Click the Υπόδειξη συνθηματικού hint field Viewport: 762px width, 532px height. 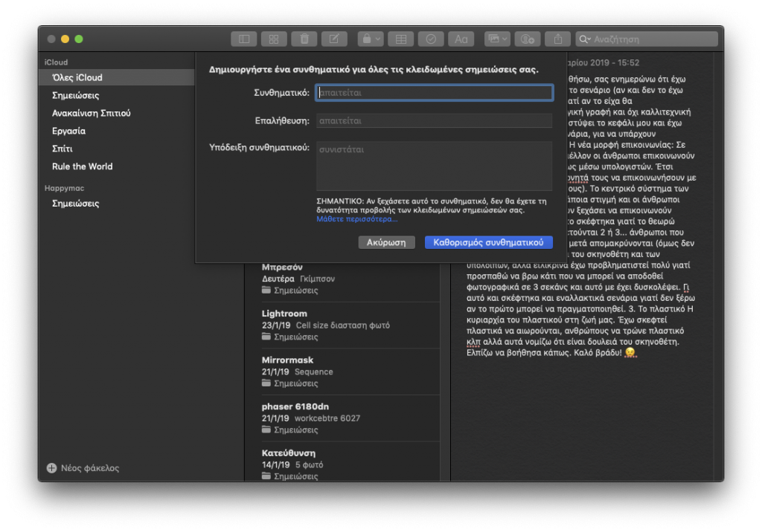(x=434, y=166)
